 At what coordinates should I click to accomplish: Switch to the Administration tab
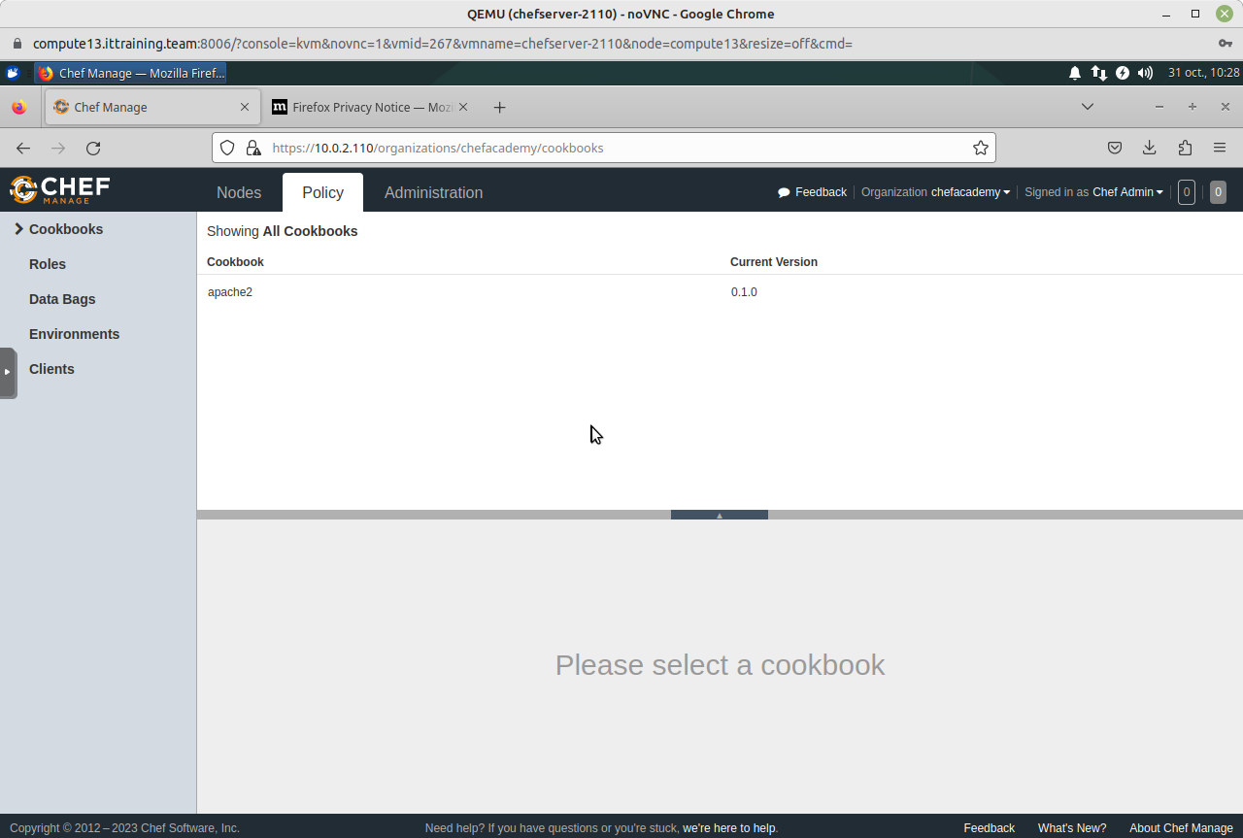tap(433, 192)
